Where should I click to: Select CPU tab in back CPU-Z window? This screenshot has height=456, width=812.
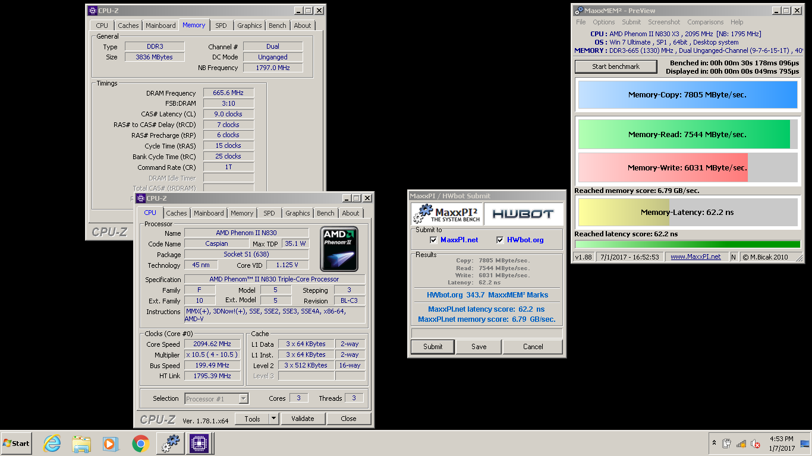pyautogui.click(x=102, y=26)
